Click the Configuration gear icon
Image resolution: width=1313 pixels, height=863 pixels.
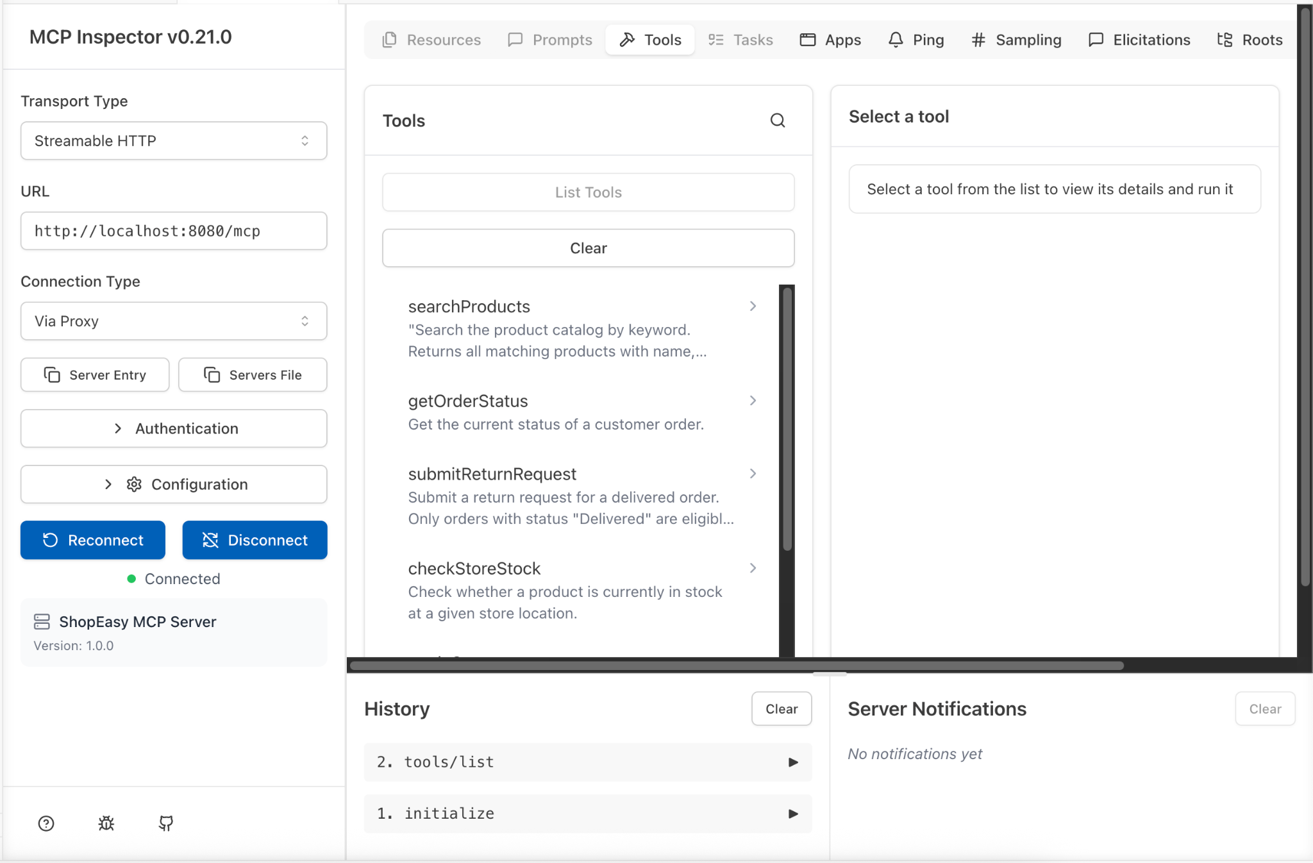tap(134, 484)
